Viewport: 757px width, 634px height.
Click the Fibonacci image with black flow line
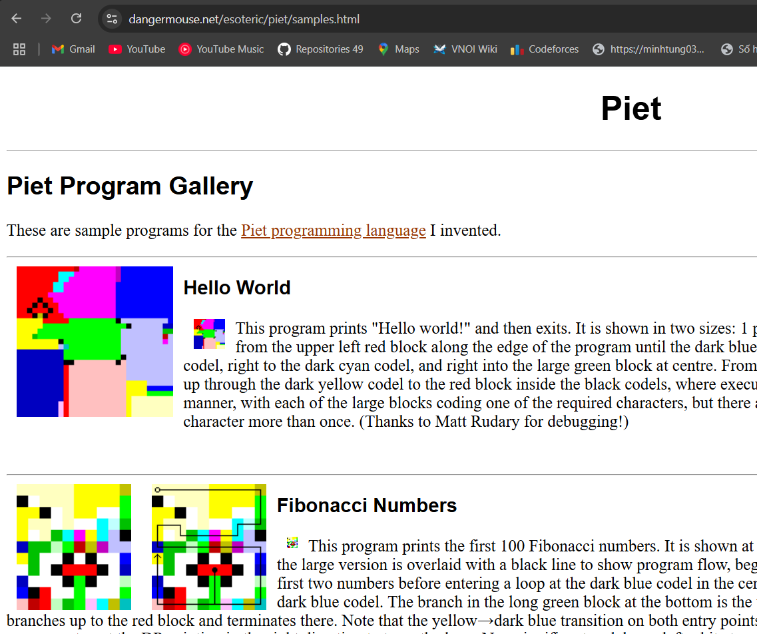pyautogui.click(x=209, y=547)
